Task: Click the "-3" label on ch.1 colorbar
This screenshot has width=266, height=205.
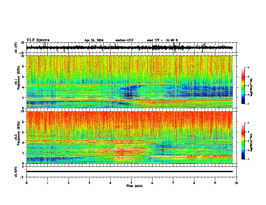Action: [248, 68]
